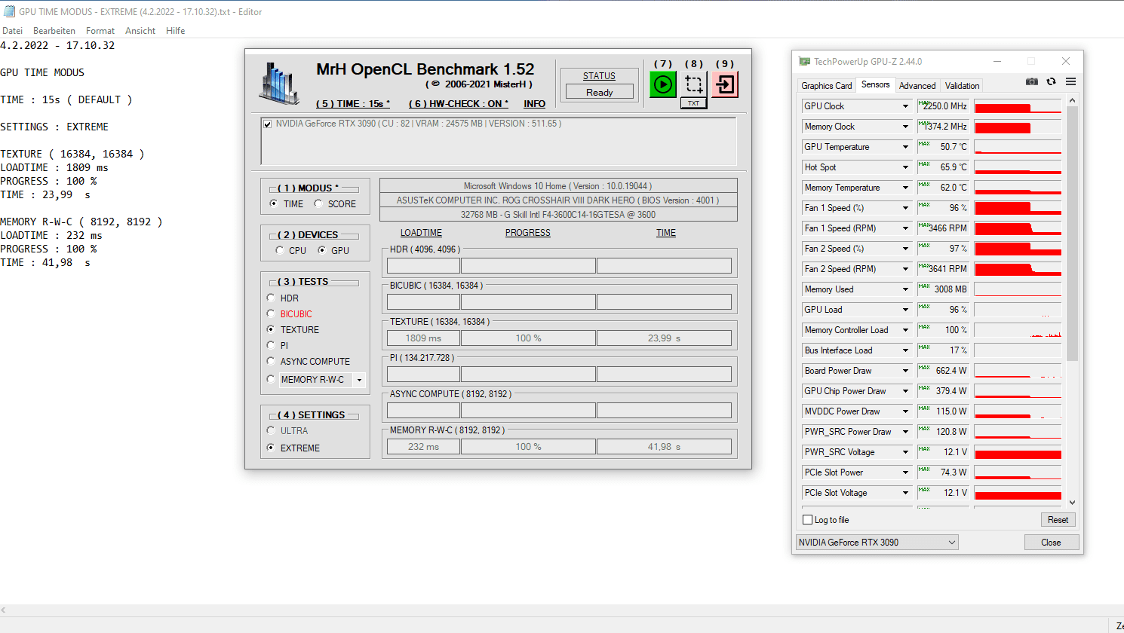Click (6) HW-CHECK : ON link
The width and height of the screenshot is (1124, 633).
point(459,104)
